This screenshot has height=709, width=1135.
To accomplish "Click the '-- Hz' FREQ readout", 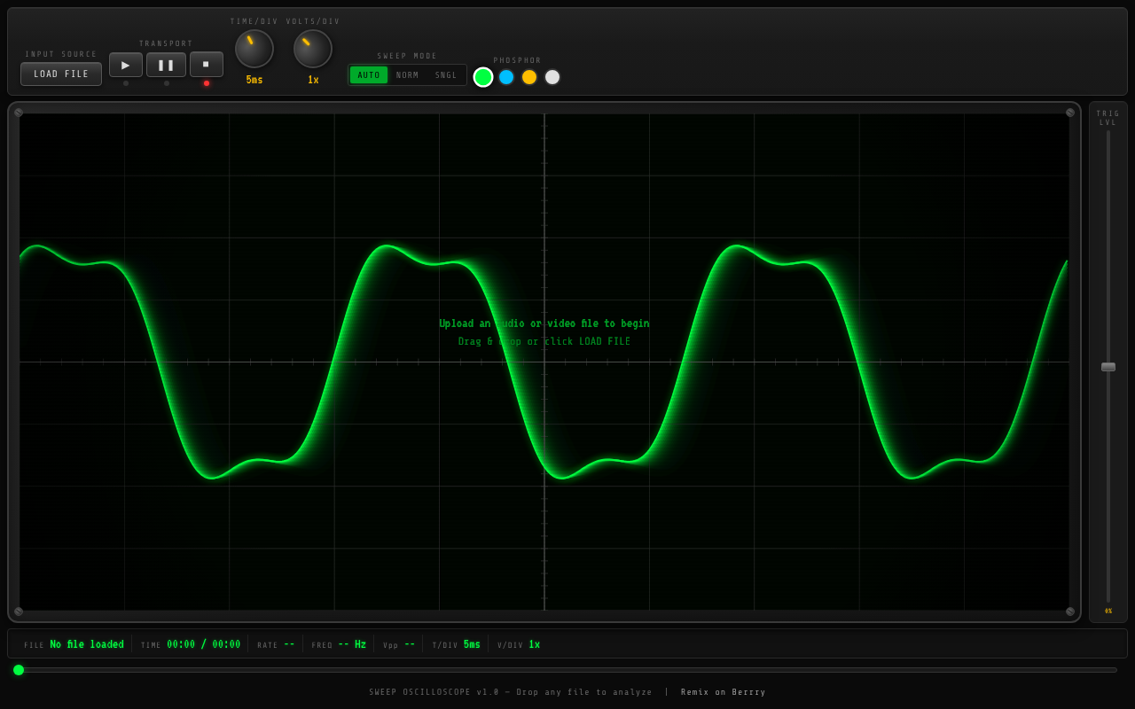I will [352, 644].
